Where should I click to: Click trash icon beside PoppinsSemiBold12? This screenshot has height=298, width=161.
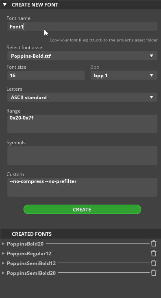(x=154, y=263)
